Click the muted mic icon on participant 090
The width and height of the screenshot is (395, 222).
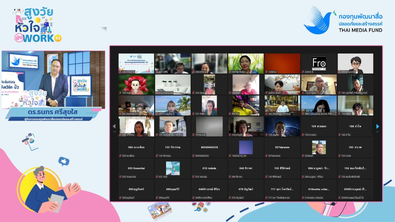point(230,72)
